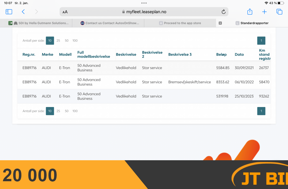This screenshot has width=288, height=189.
Task: Switch to Contact us AutosOnShow tab
Action: coord(108,23)
